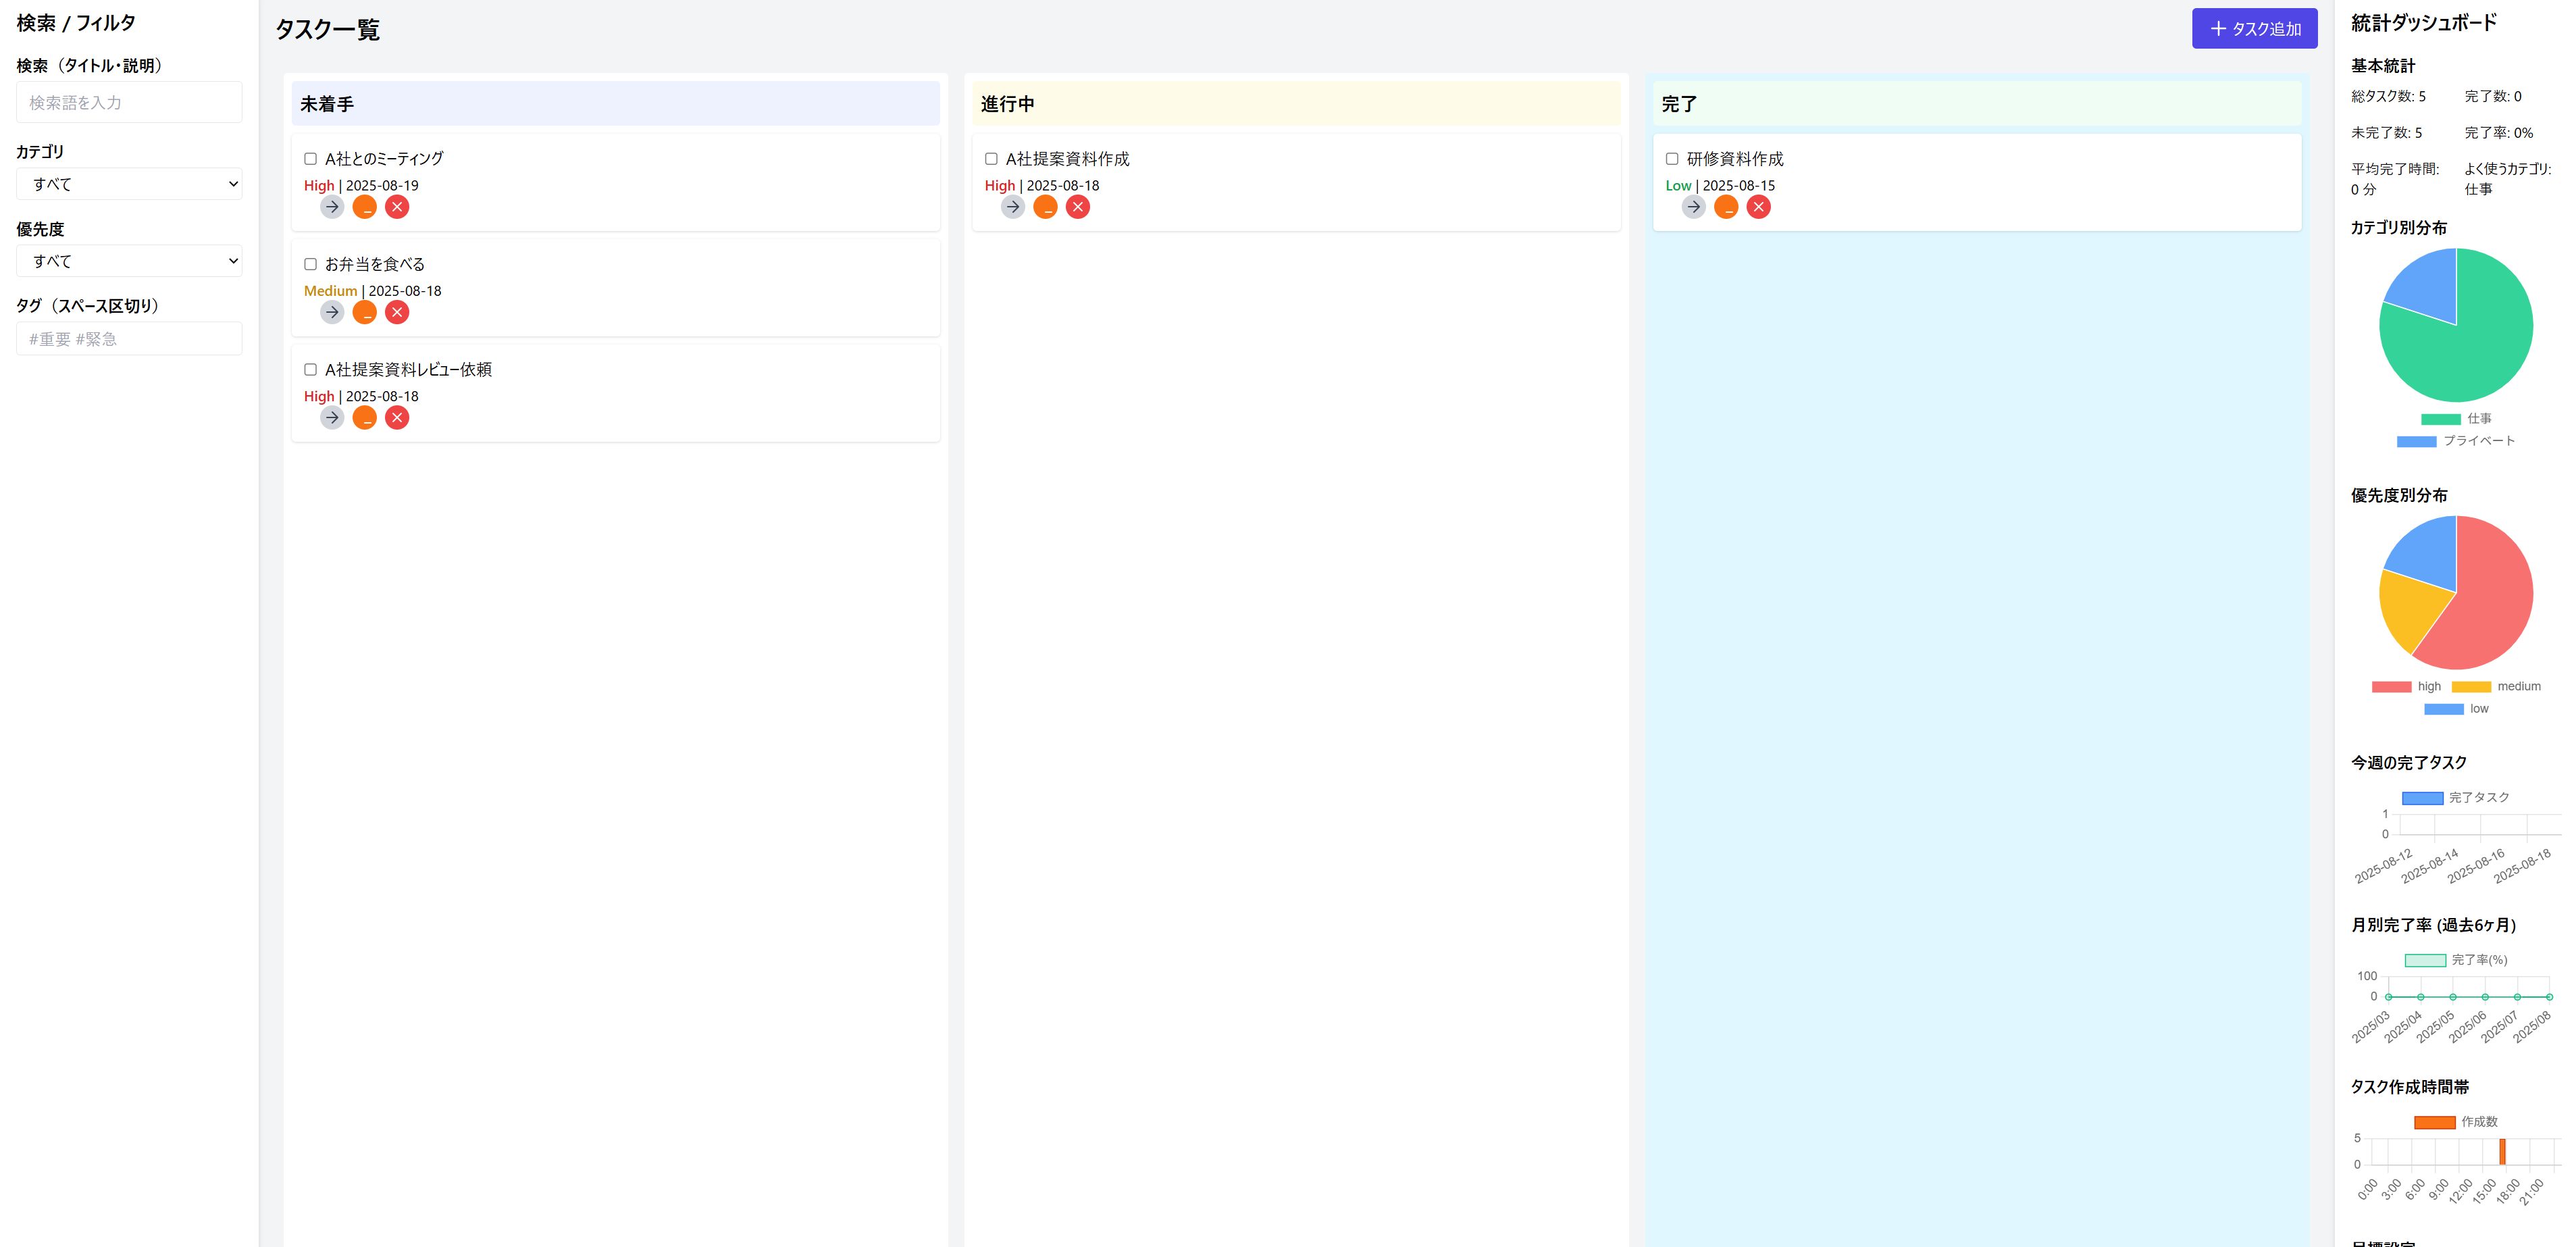The width and height of the screenshot is (2576, 1247).
Task: Toggle checkbox for 研修資料作成
Action: click(x=1672, y=159)
